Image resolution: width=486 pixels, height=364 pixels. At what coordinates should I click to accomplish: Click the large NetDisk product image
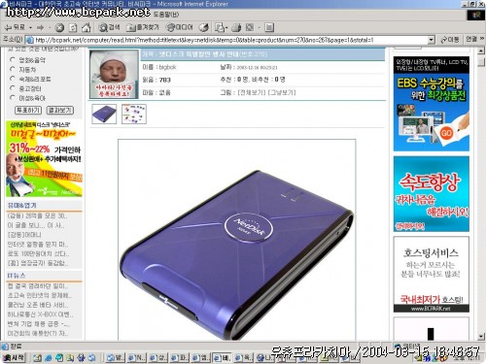tap(237, 240)
